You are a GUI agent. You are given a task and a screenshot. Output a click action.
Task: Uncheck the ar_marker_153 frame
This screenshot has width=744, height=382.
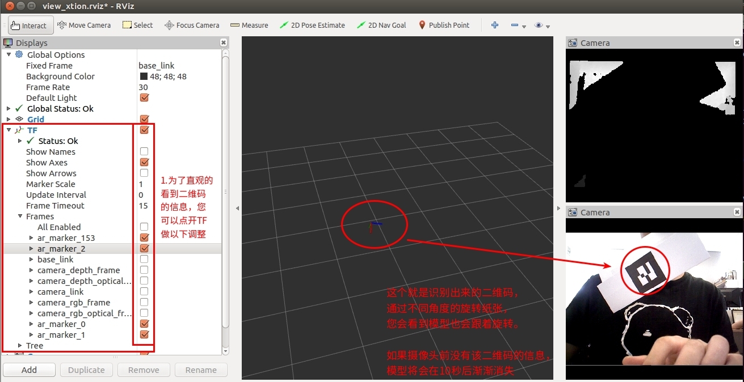pos(144,237)
